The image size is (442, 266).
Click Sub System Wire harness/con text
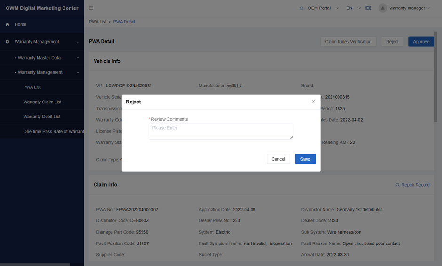point(344,232)
